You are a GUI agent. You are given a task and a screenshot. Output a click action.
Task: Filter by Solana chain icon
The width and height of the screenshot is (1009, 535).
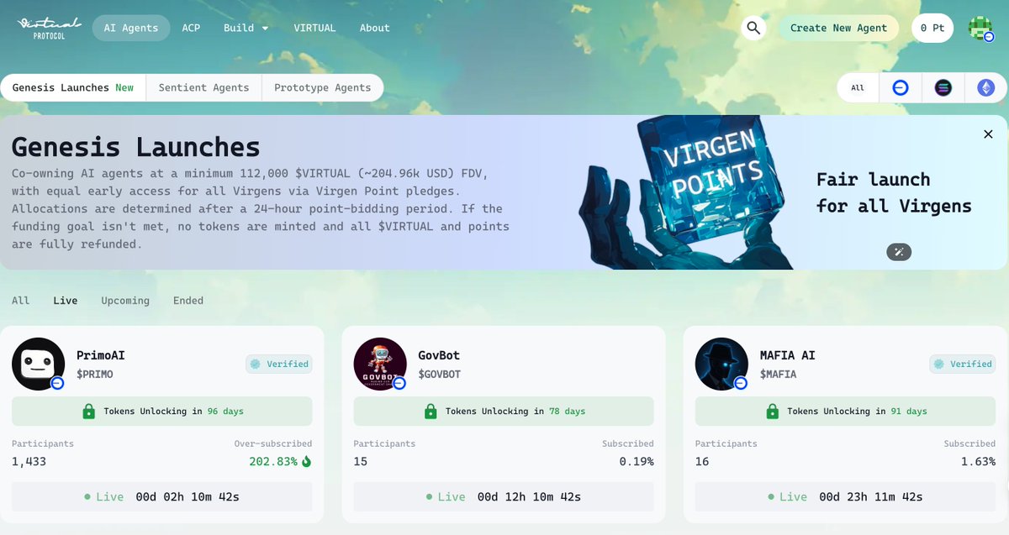pos(943,87)
